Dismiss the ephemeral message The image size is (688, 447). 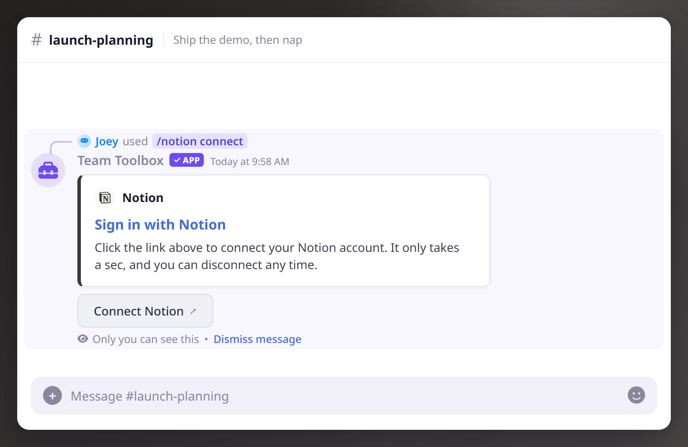(x=257, y=339)
